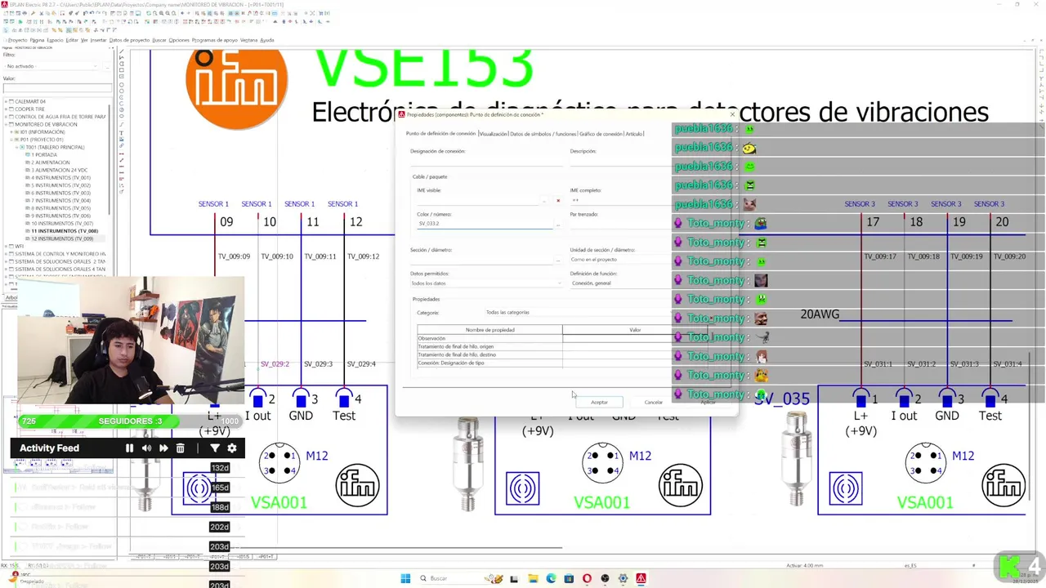This screenshot has height=588, width=1046.
Task: Open the Ayuda menu
Action: pos(266,40)
